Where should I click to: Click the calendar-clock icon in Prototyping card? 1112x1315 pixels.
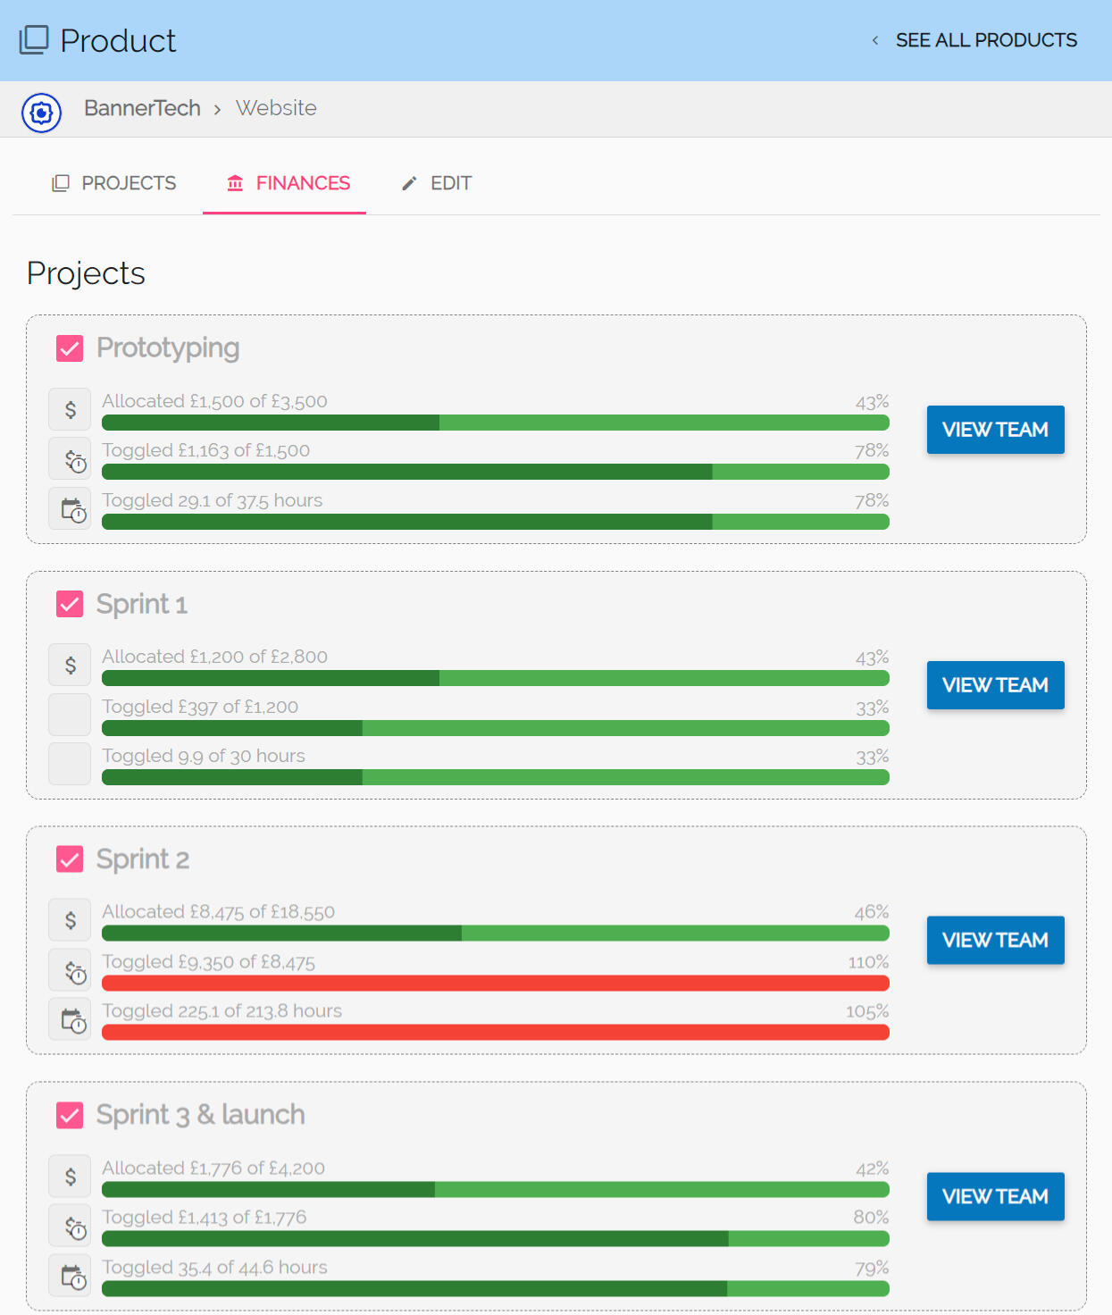click(x=70, y=509)
